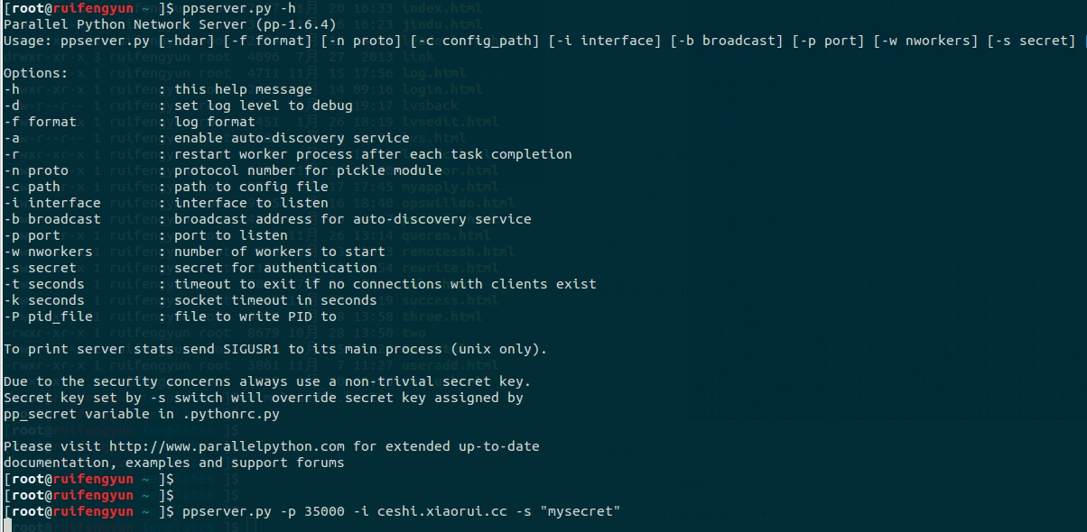
Task: Click the SIGUSR1 server stats line
Action: click(275, 349)
